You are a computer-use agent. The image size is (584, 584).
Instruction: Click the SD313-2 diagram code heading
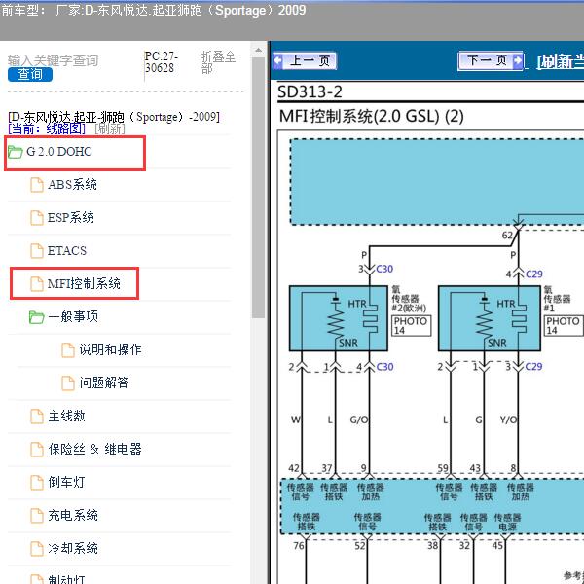click(x=310, y=91)
